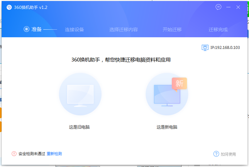249x167 pixels.
Task: Go to the 准备 step
Action: [x=37, y=29]
